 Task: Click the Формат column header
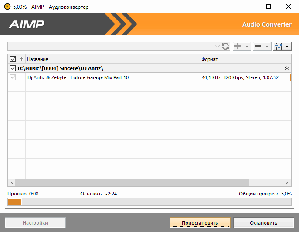(x=245, y=59)
